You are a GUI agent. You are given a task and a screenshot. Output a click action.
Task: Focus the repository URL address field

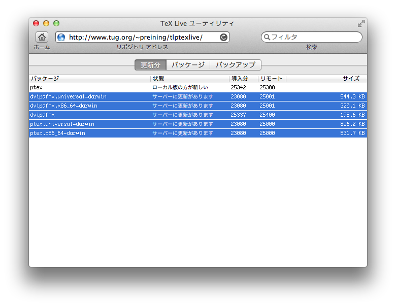coord(143,38)
